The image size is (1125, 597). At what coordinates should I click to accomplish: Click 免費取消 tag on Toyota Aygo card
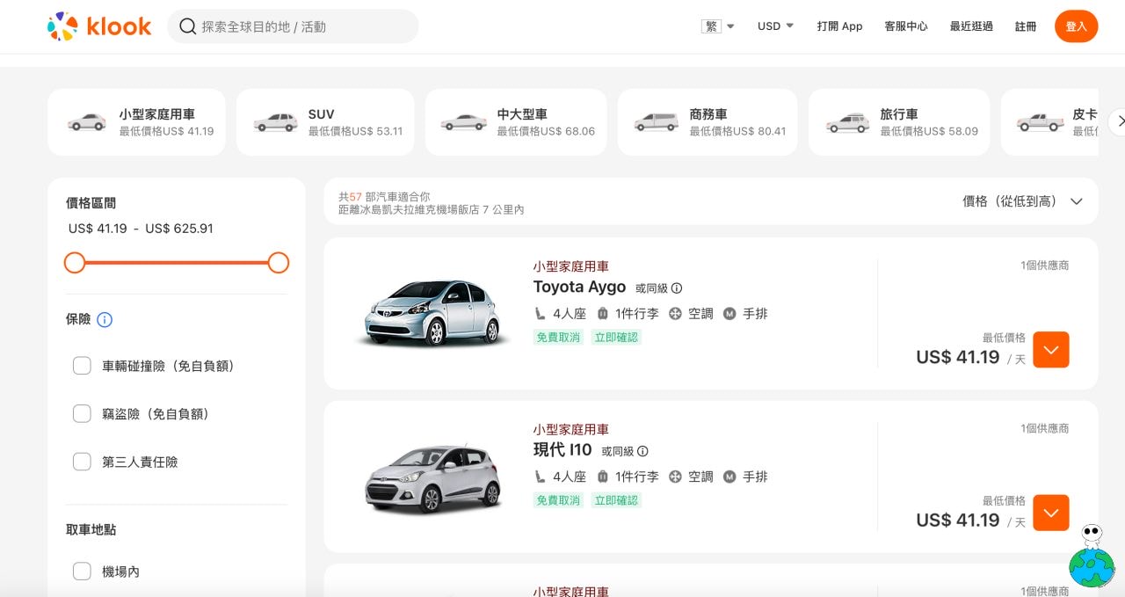coord(558,337)
